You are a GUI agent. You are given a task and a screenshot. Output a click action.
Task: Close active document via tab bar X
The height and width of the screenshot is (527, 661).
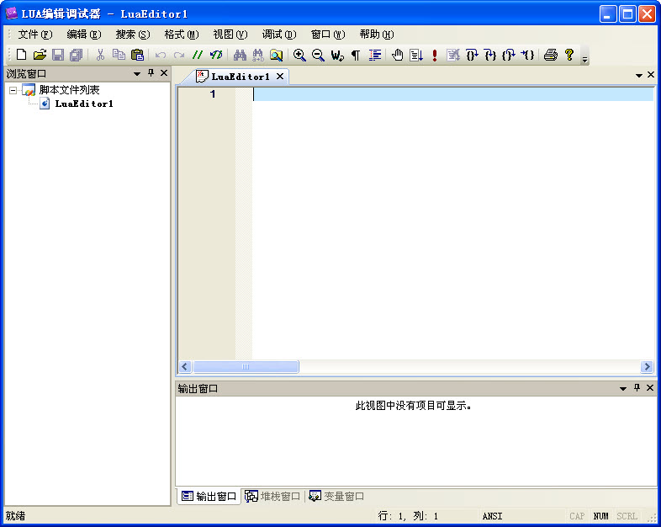click(x=651, y=75)
